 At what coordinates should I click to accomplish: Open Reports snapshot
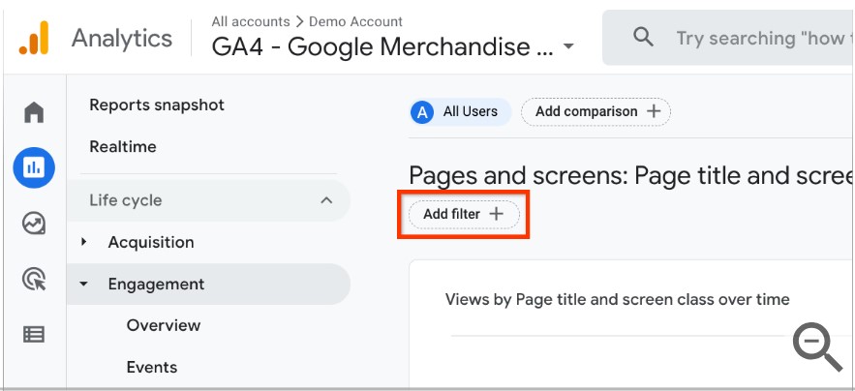pos(157,105)
